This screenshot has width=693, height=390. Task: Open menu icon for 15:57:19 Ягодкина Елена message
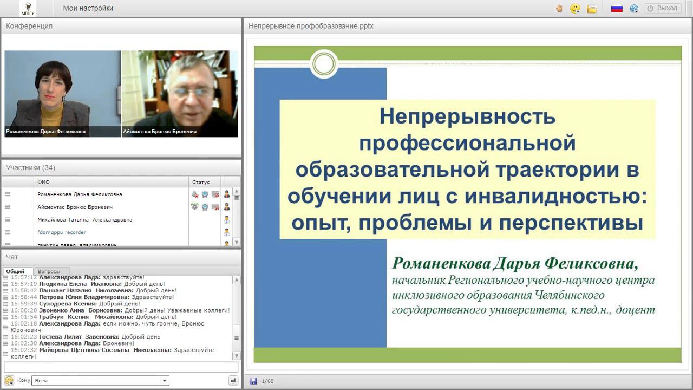pyautogui.click(x=6, y=284)
